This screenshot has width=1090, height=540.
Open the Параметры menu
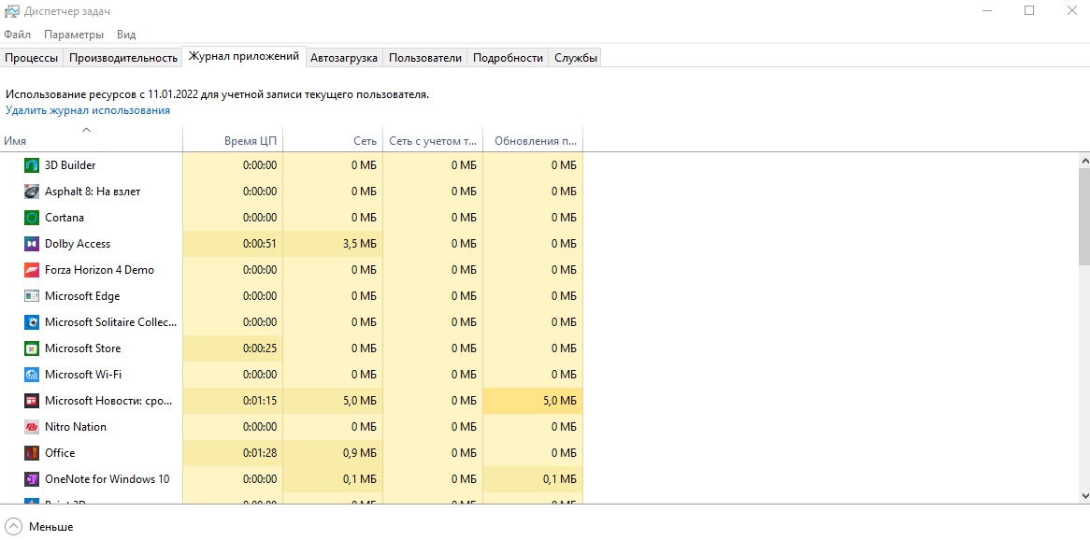(x=74, y=35)
